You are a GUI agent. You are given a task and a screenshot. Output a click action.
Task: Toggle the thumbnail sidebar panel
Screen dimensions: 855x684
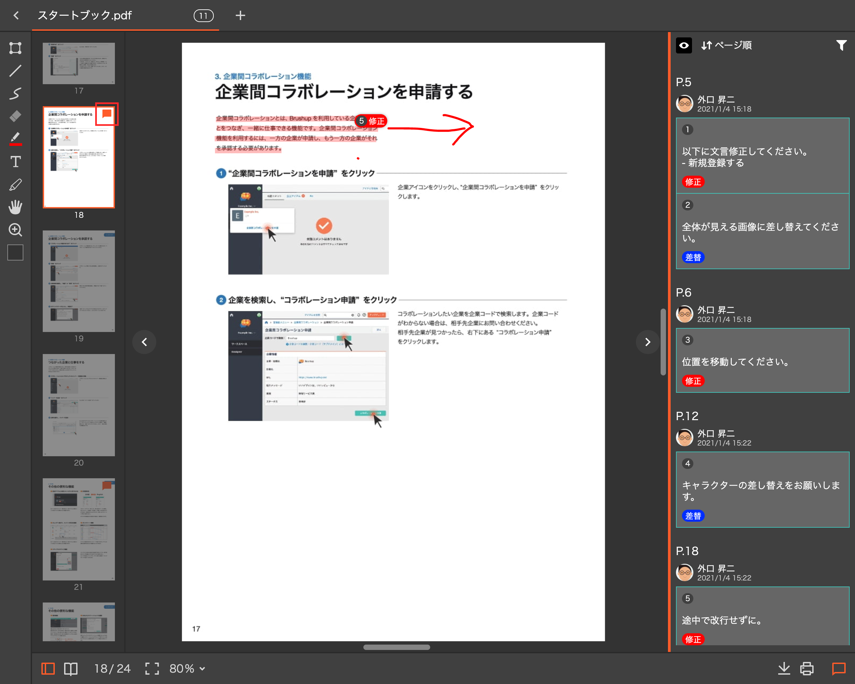point(48,669)
